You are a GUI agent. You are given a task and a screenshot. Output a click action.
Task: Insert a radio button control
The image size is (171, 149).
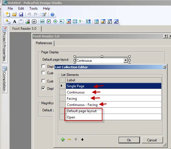tap(55, 22)
